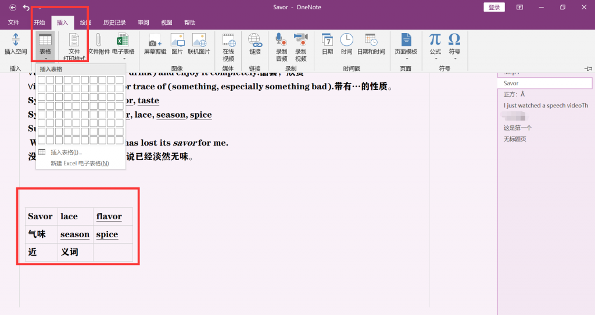Select 新建 Excel 电子表格(N) menu entry
Viewport: 595px width, 315px height.
(x=80, y=164)
